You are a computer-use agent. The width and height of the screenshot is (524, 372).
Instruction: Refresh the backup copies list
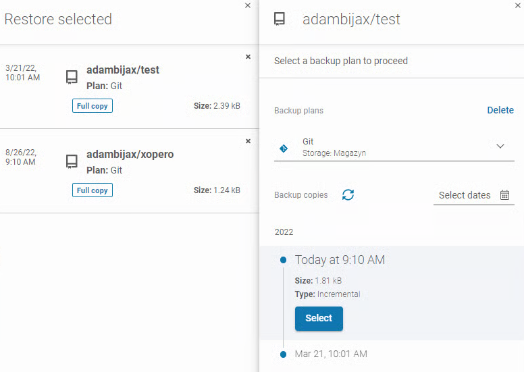pyautogui.click(x=348, y=195)
